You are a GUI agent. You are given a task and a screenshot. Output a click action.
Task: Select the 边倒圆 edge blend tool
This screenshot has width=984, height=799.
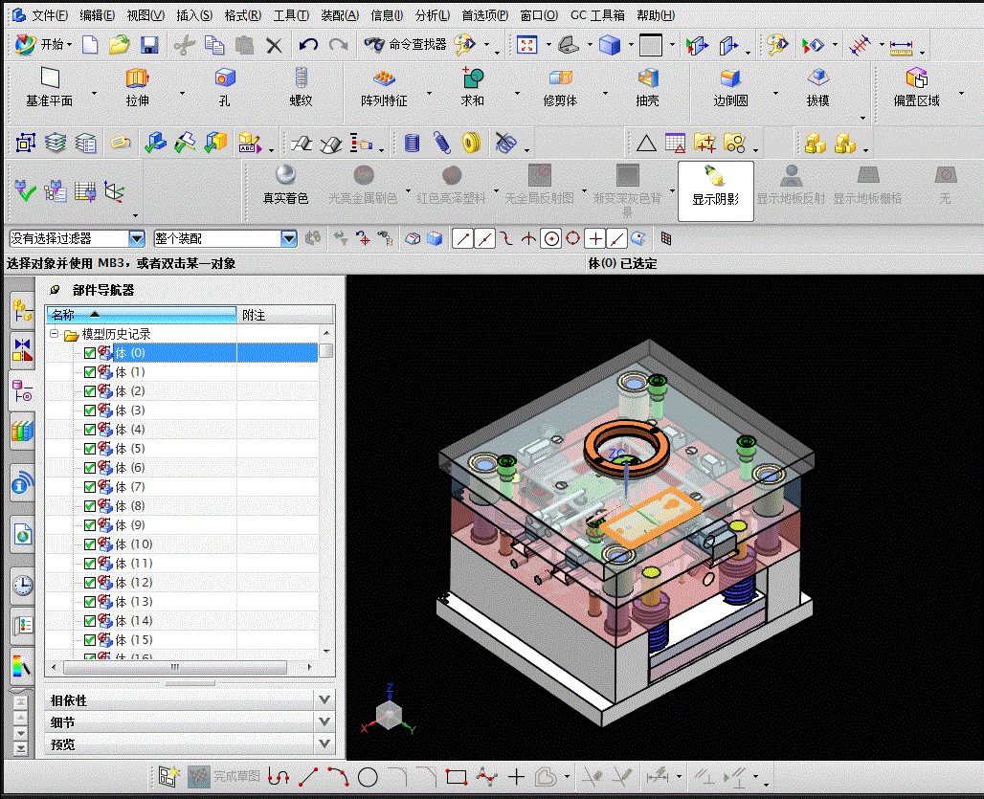(x=730, y=88)
